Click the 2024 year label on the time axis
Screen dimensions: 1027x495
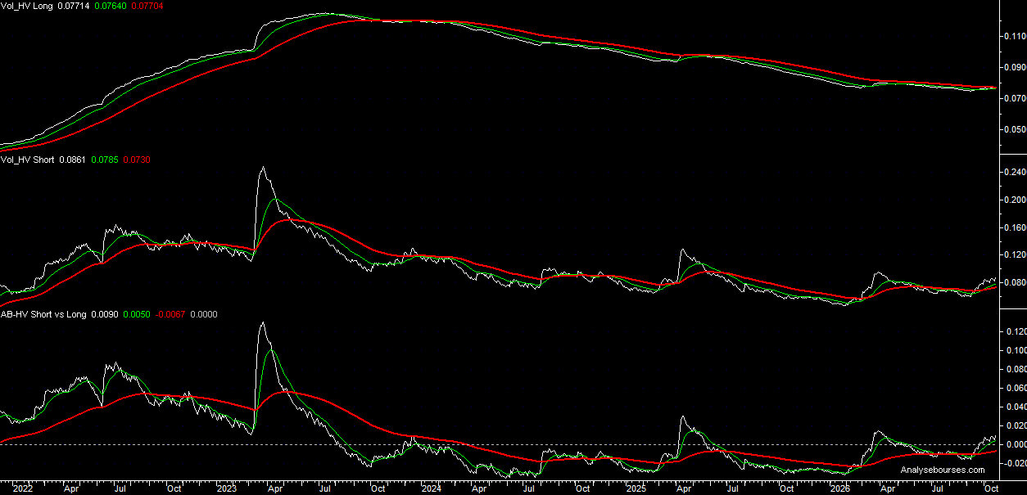(x=432, y=488)
